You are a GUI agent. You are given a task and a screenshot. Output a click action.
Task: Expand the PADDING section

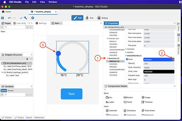click(x=126, y=49)
